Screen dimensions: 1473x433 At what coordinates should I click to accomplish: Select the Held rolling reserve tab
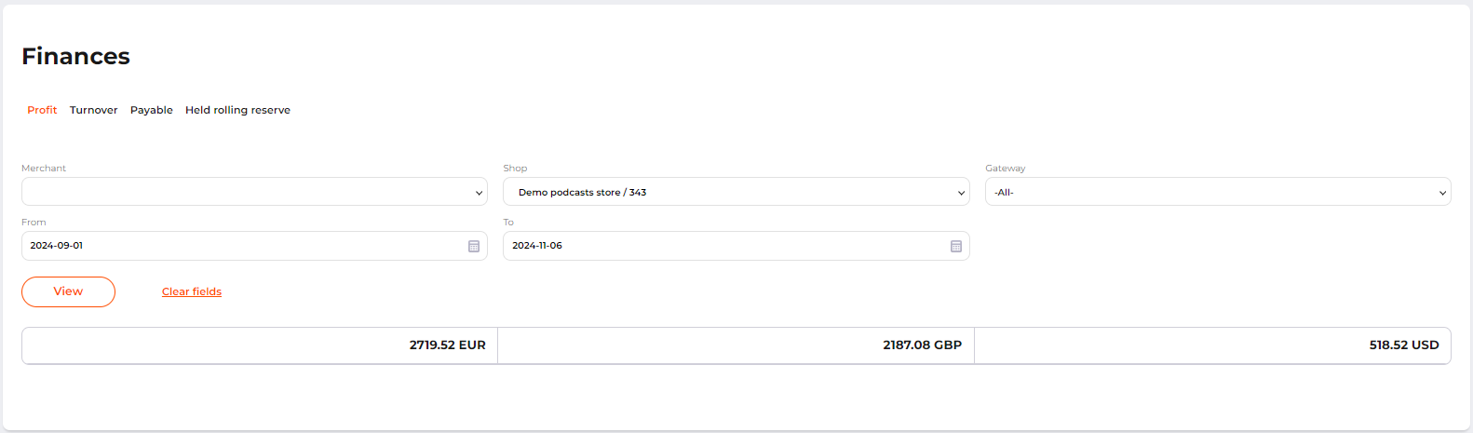[x=237, y=110]
